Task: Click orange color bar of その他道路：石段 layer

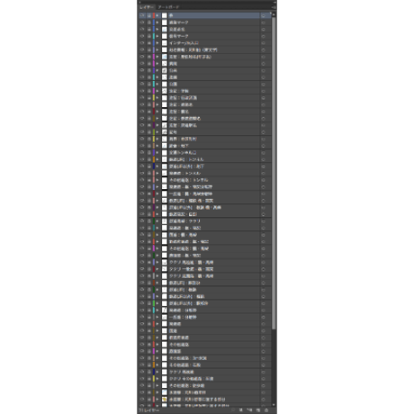Action: click(154, 365)
